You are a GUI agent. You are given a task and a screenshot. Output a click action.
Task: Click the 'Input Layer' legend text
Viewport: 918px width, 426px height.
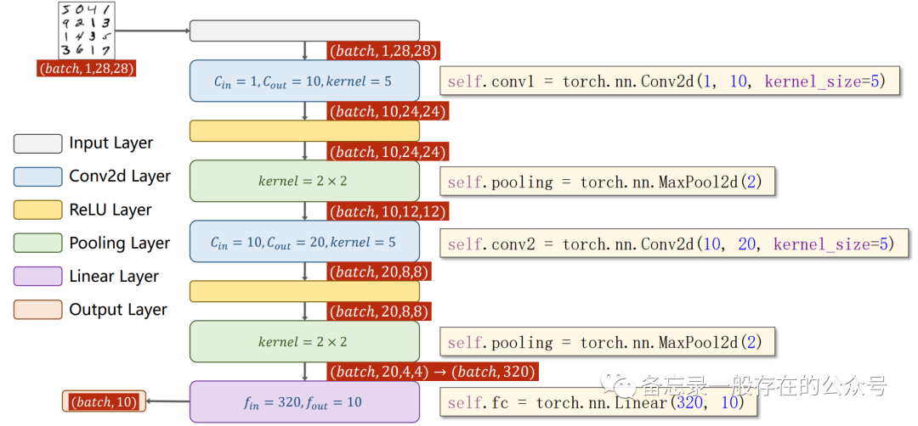click(111, 143)
